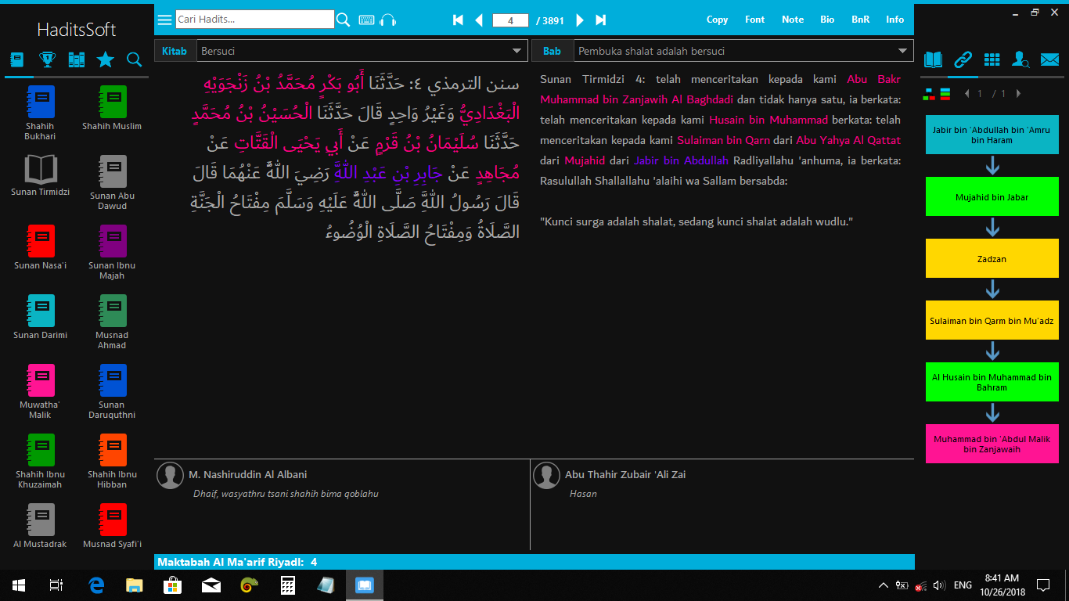Jump to the last hadith
This screenshot has width=1069, height=601.
(x=601, y=20)
